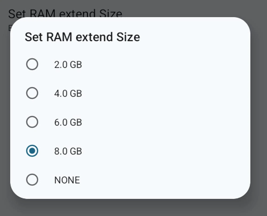Image resolution: width=267 pixels, height=216 pixels.
Task: Dismiss dialog by clicking dim area below it
Action: [x=133, y=208]
